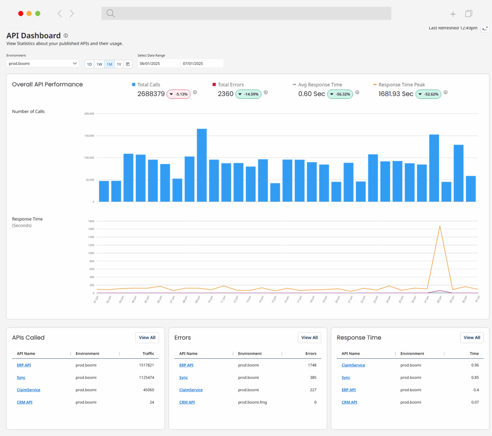The image size is (492, 436).
Task: Click the -5.13% Total Calls change badge
Action: click(179, 94)
